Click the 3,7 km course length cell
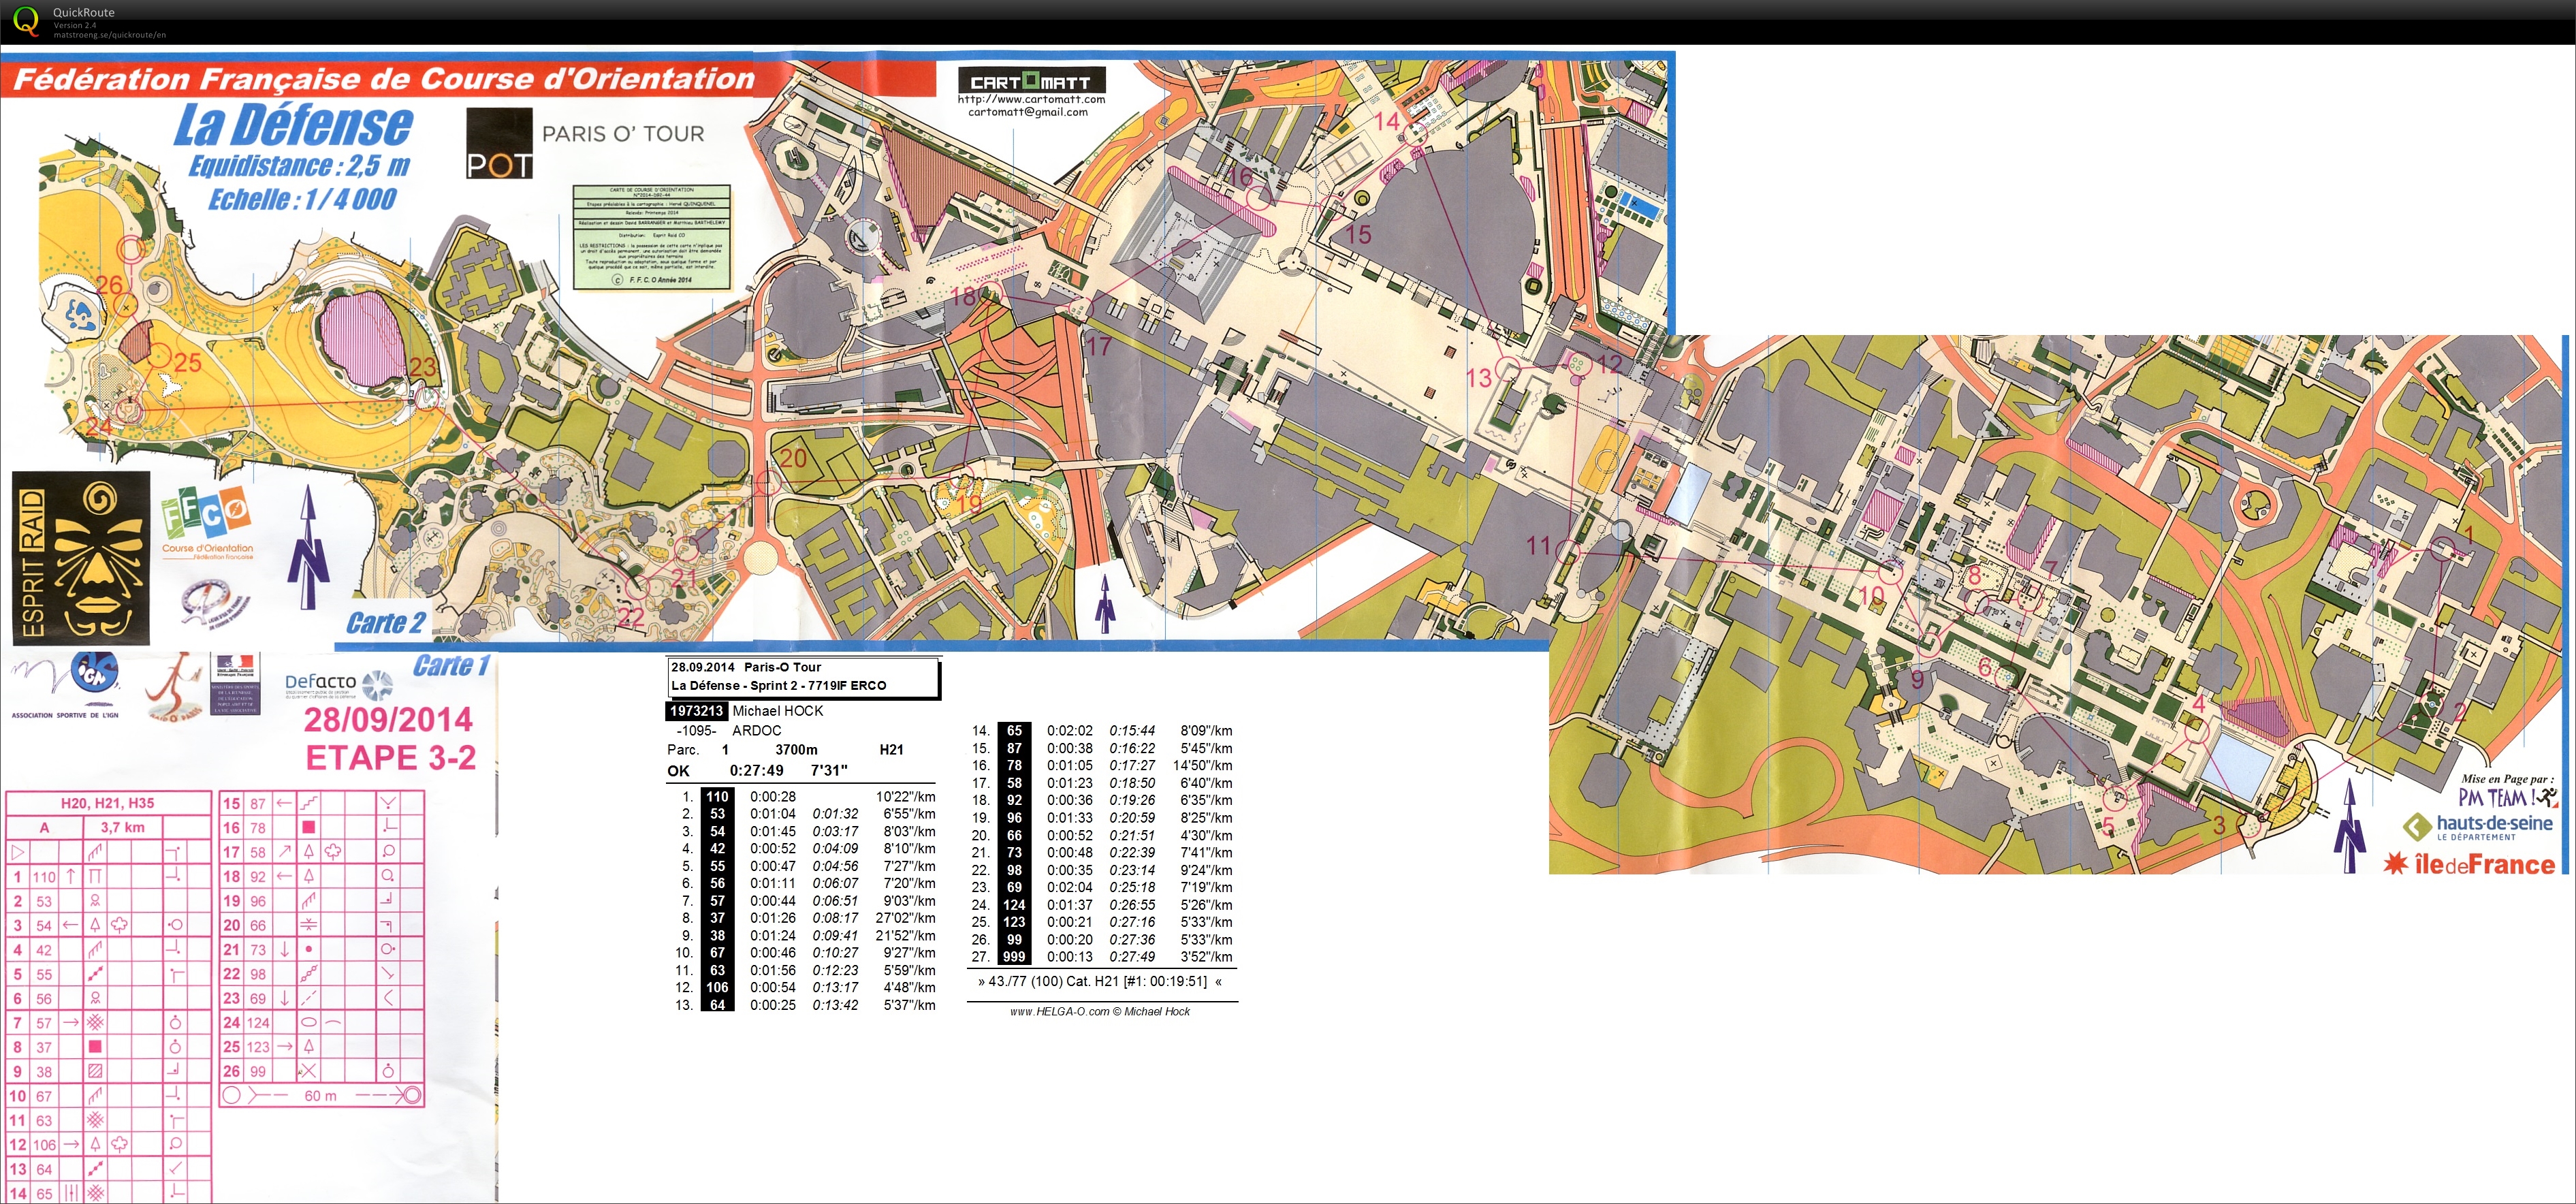Image resolution: width=2576 pixels, height=1204 pixels. click(x=122, y=827)
